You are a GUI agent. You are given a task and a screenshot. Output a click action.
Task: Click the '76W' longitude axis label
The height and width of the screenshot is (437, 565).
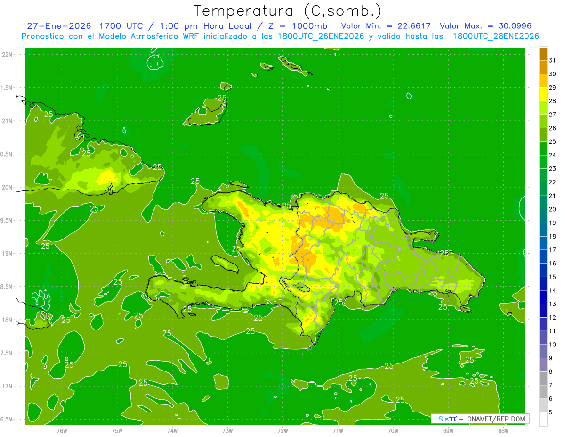[62, 430]
